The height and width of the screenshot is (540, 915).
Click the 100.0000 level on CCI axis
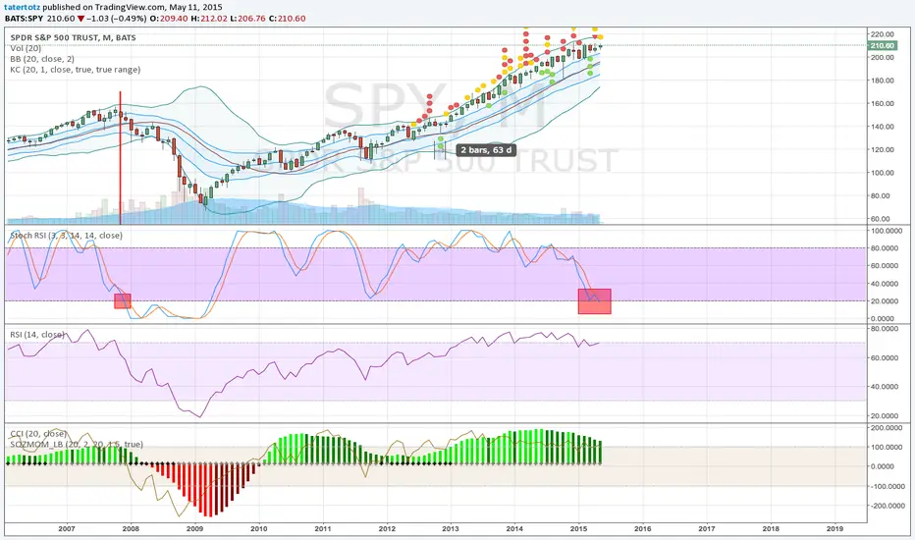pos(884,447)
